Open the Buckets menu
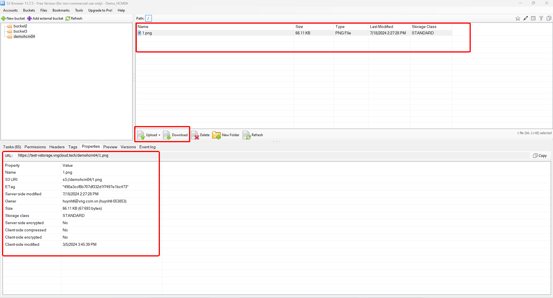553x298 pixels. click(x=29, y=10)
